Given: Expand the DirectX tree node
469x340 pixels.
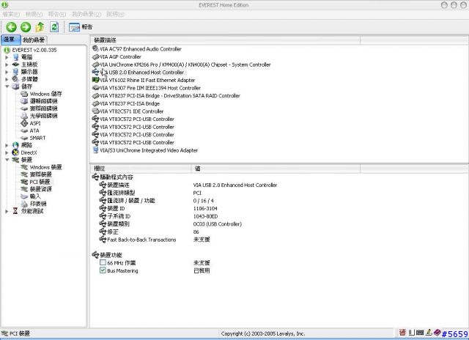Looking at the screenshot, I should (x=7, y=152).
